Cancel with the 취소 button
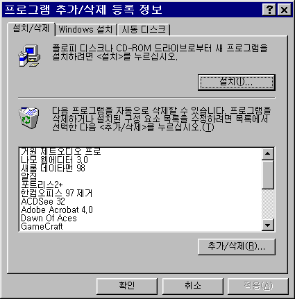The height and width of the screenshot is (299, 295). pyautogui.click(x=193, y=286)
